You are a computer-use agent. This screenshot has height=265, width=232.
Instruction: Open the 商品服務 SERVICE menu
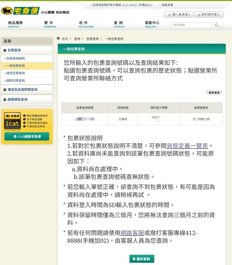pos(15,24)
